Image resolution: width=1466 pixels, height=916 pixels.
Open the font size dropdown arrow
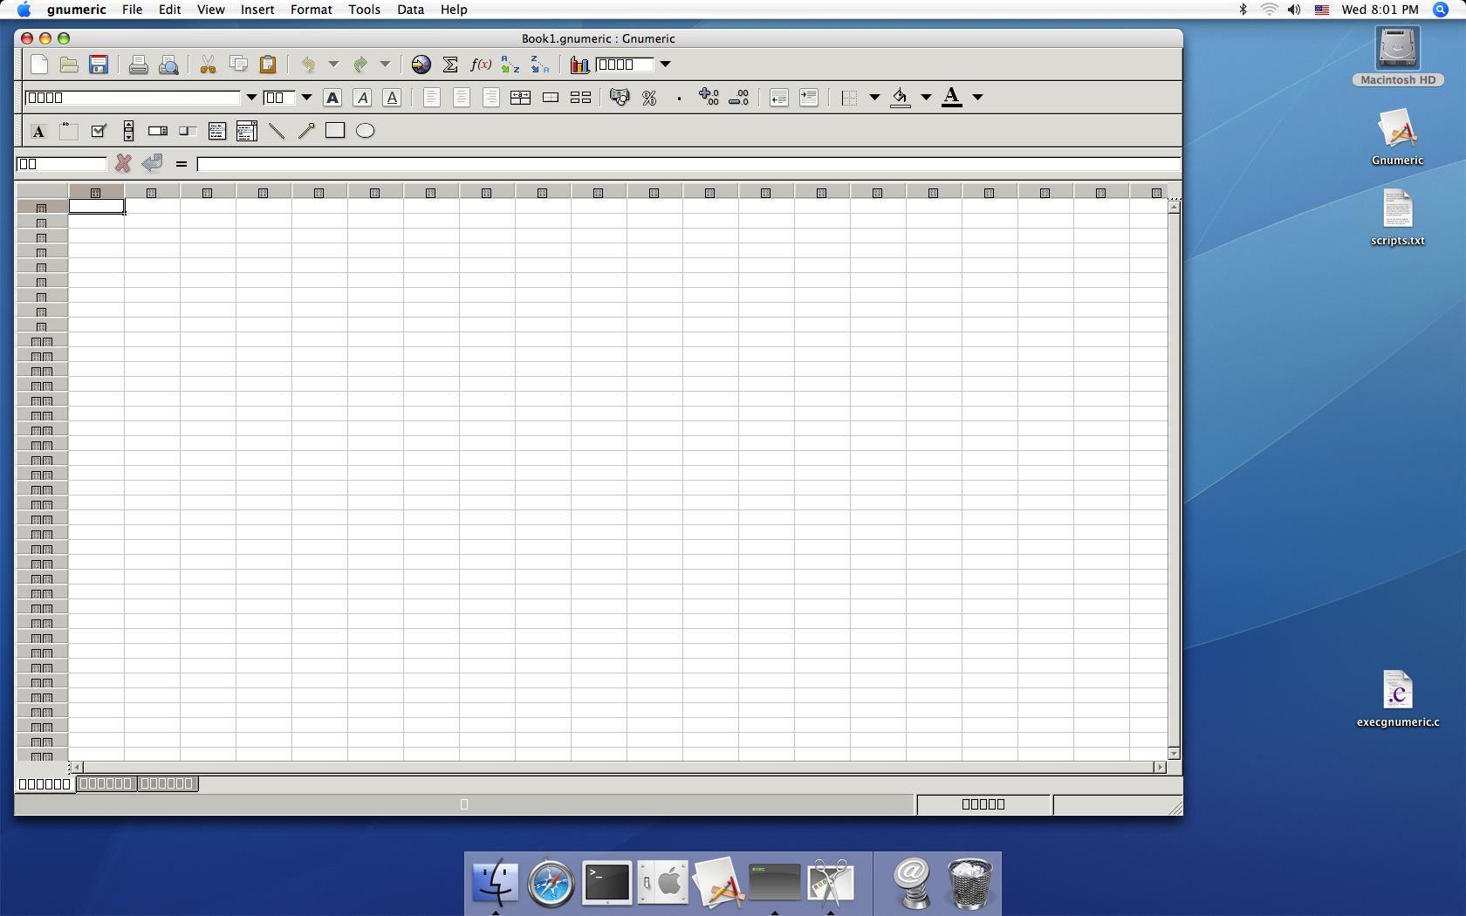point(306,98)
